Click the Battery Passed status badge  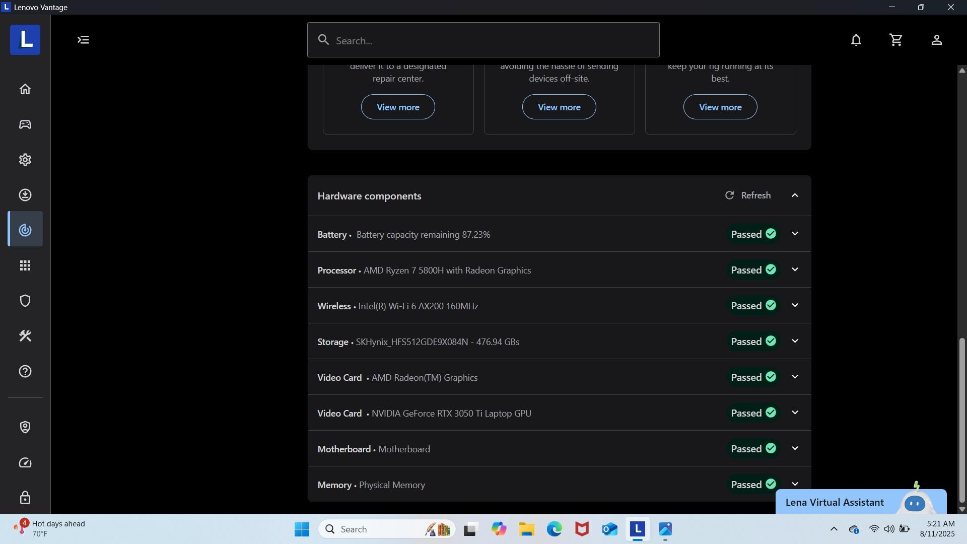753,234
